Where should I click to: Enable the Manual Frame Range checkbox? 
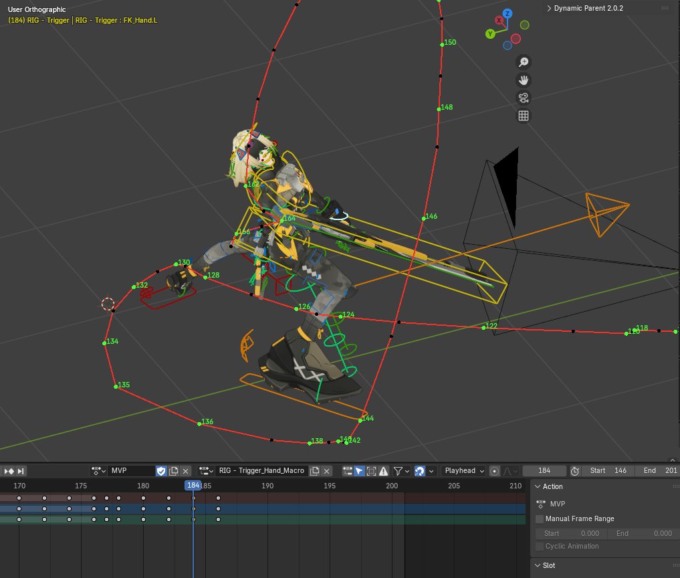[x=540, y=519]
